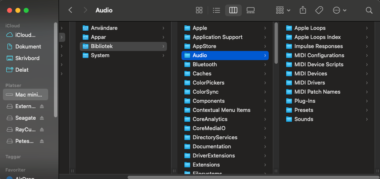Select the Bluetooth folder
Screen dimensions: 380x179
point(205,64)
